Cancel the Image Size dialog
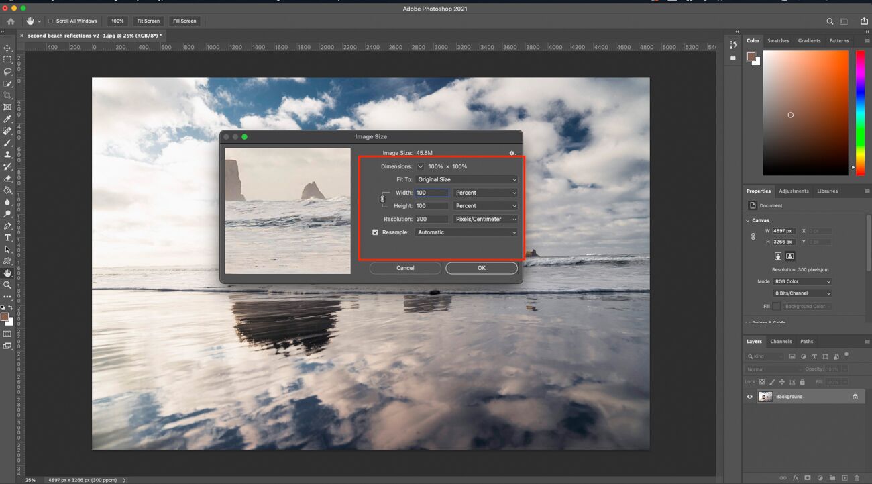Image resolution: width=872 pixels, height=484 pixels. (405, 267)
